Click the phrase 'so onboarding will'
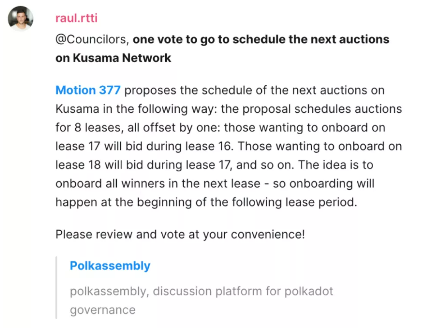 pyautogui.click(x=323, y=184)
